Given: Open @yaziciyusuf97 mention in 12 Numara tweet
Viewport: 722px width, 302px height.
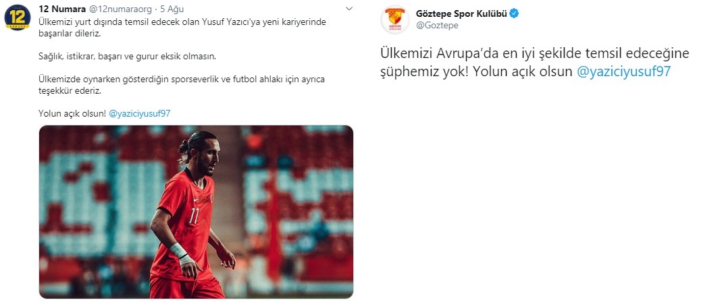Looking at the screenshot, I should (140, 113).
